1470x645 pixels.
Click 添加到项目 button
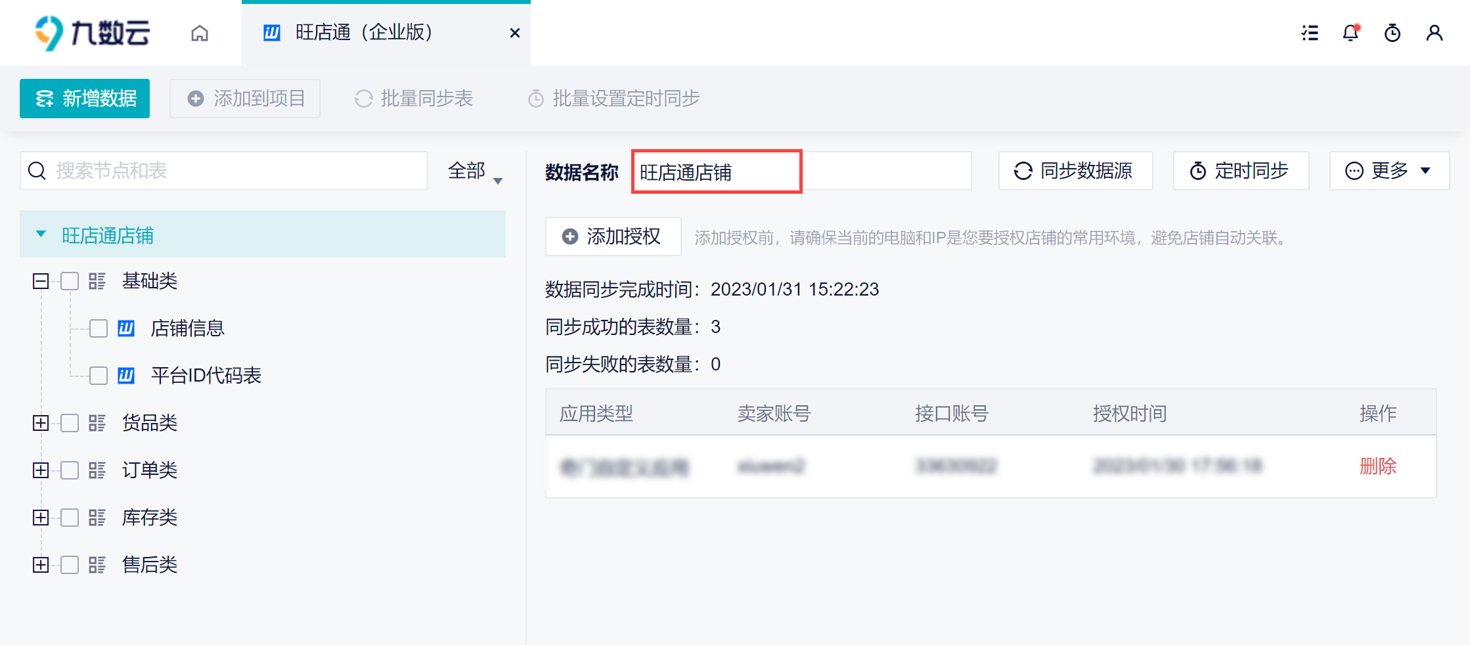pyautogui.click(x=245, y=99)
